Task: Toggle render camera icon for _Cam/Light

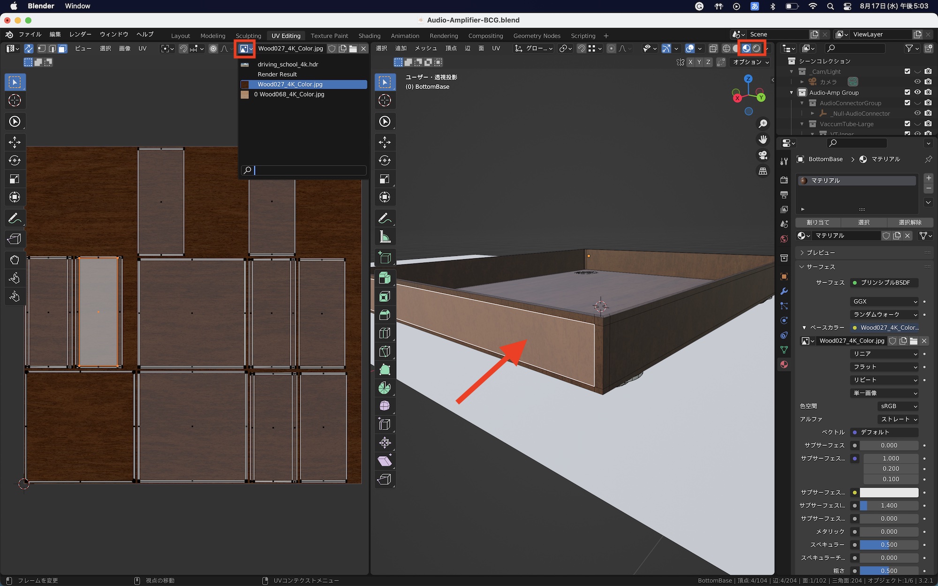Action: pyautogui.click(x=928, y=71)
